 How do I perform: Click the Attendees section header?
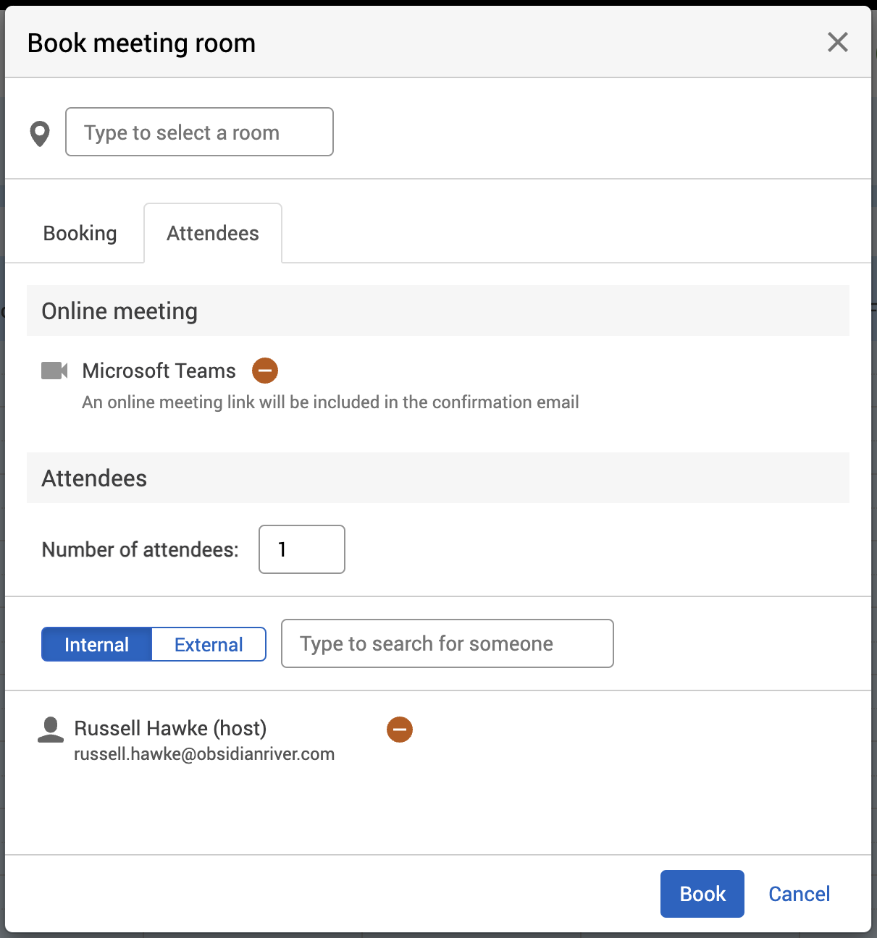pyautogui.click(x=94, y=478)
